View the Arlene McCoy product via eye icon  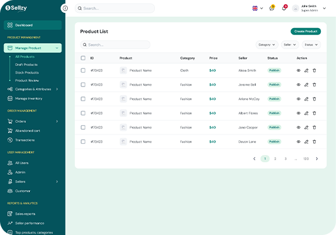(x=298, y=99)
